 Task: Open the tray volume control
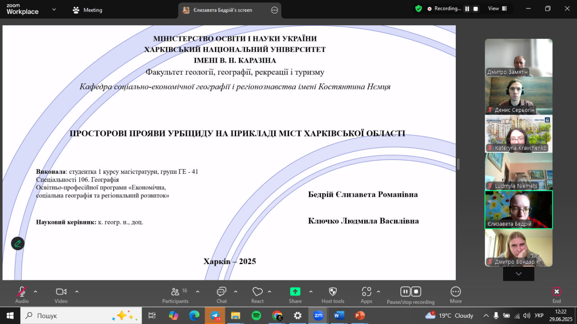[x=527, y=315]
